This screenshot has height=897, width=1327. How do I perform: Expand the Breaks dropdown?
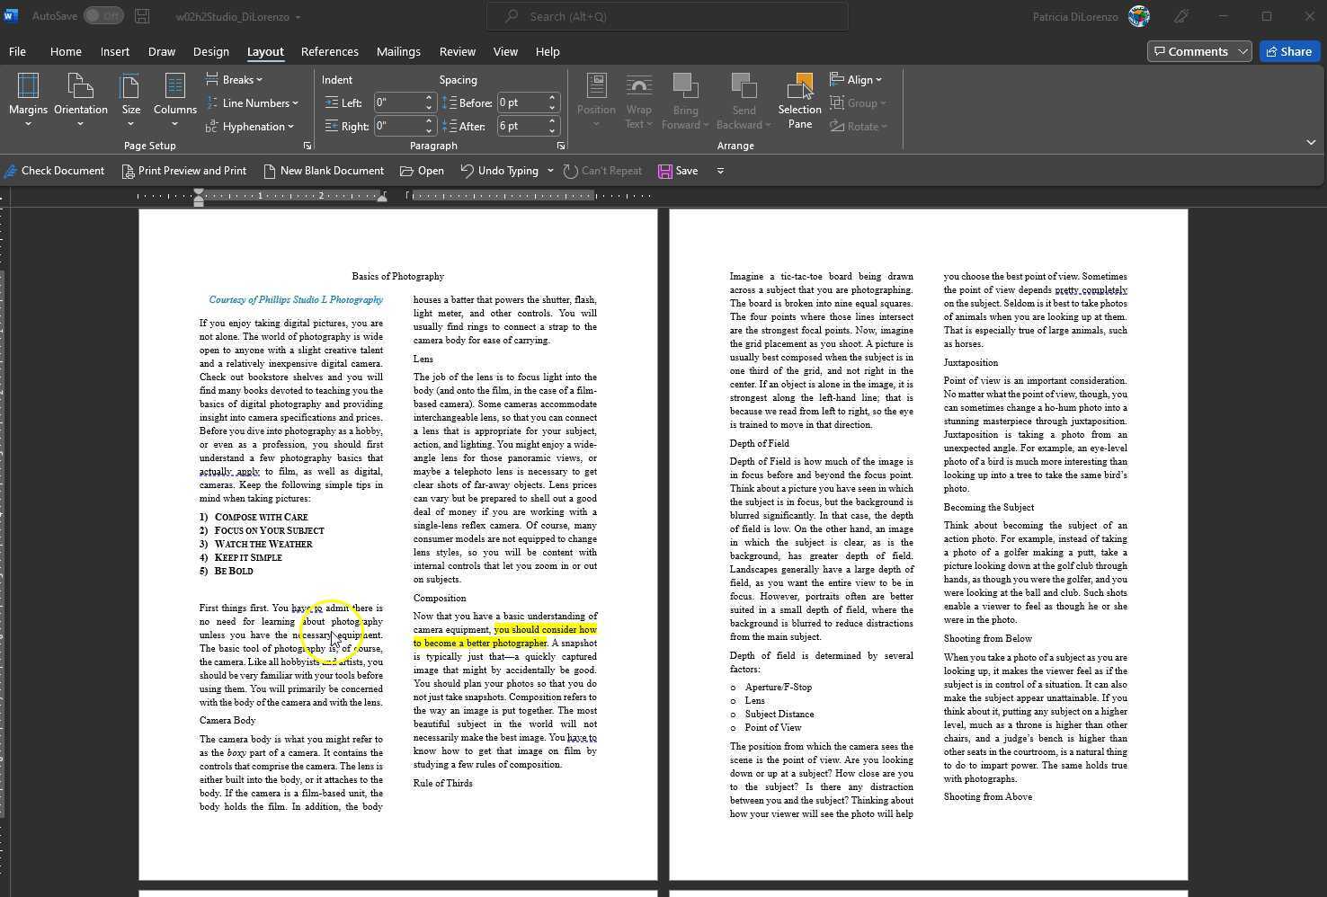(x=236, y=80)
